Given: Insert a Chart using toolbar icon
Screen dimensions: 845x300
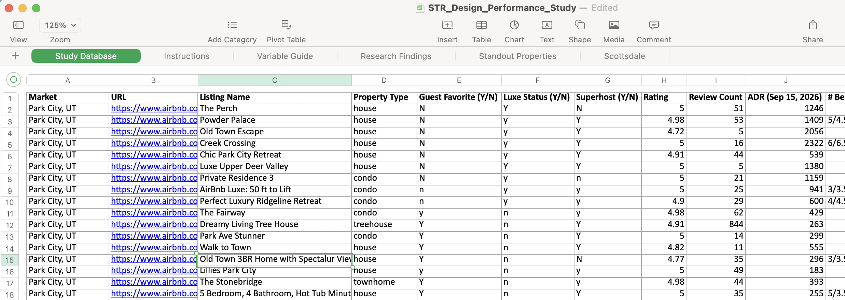Looking at the screenshot, I should [514, 25].
